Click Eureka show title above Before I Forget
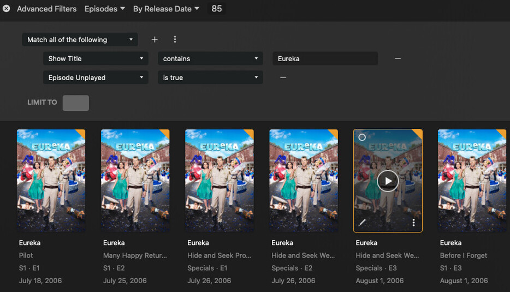Screen dimensions: 510x292 pyautogui.click(x=451, y=243)
